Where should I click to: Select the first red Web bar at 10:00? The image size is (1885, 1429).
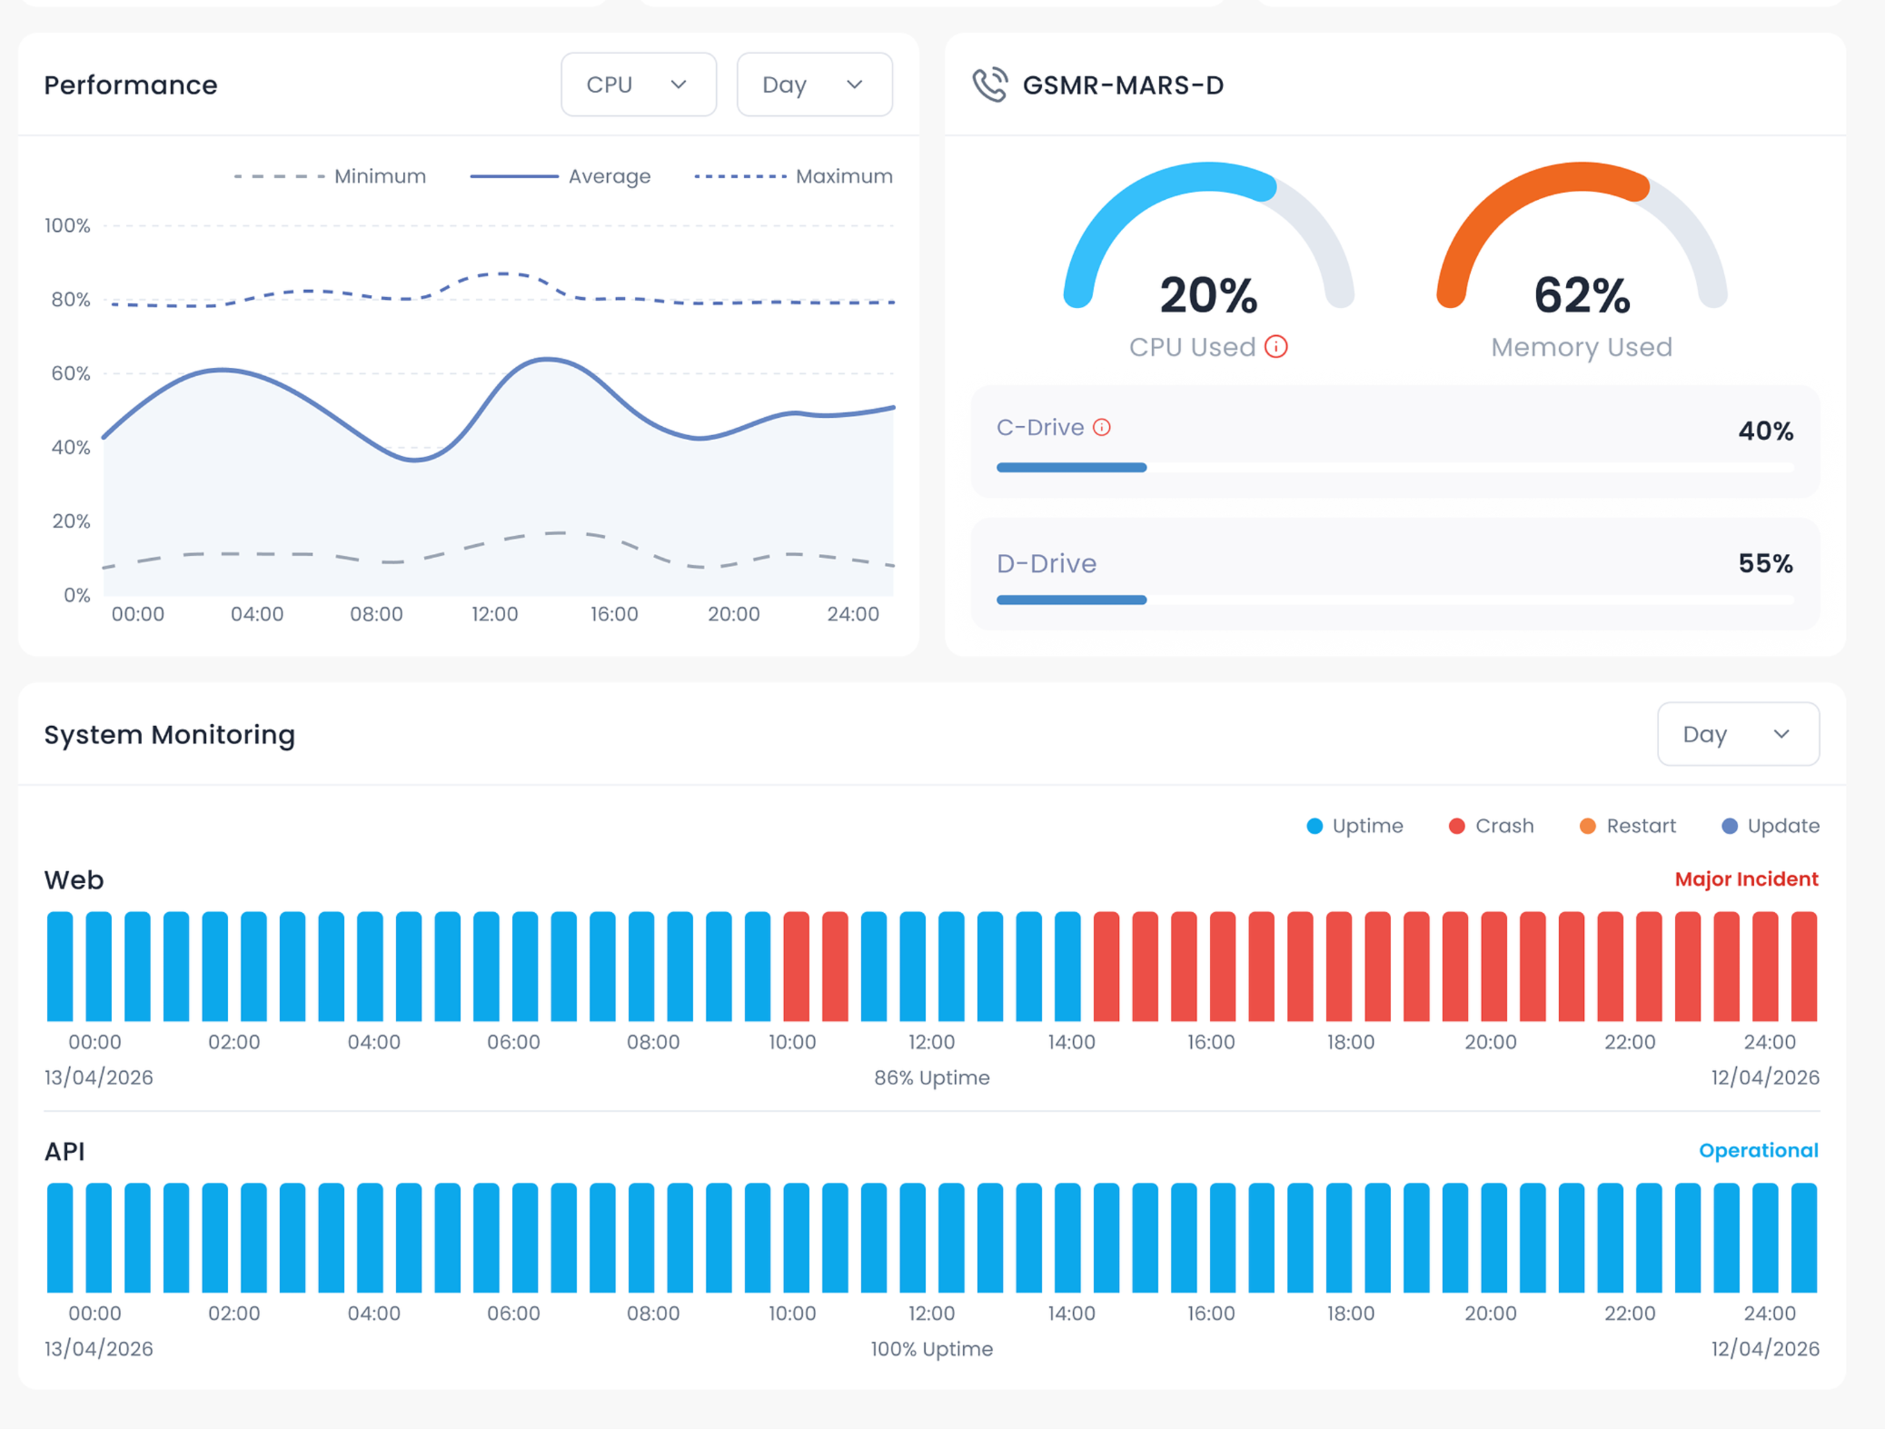point(796,967)
